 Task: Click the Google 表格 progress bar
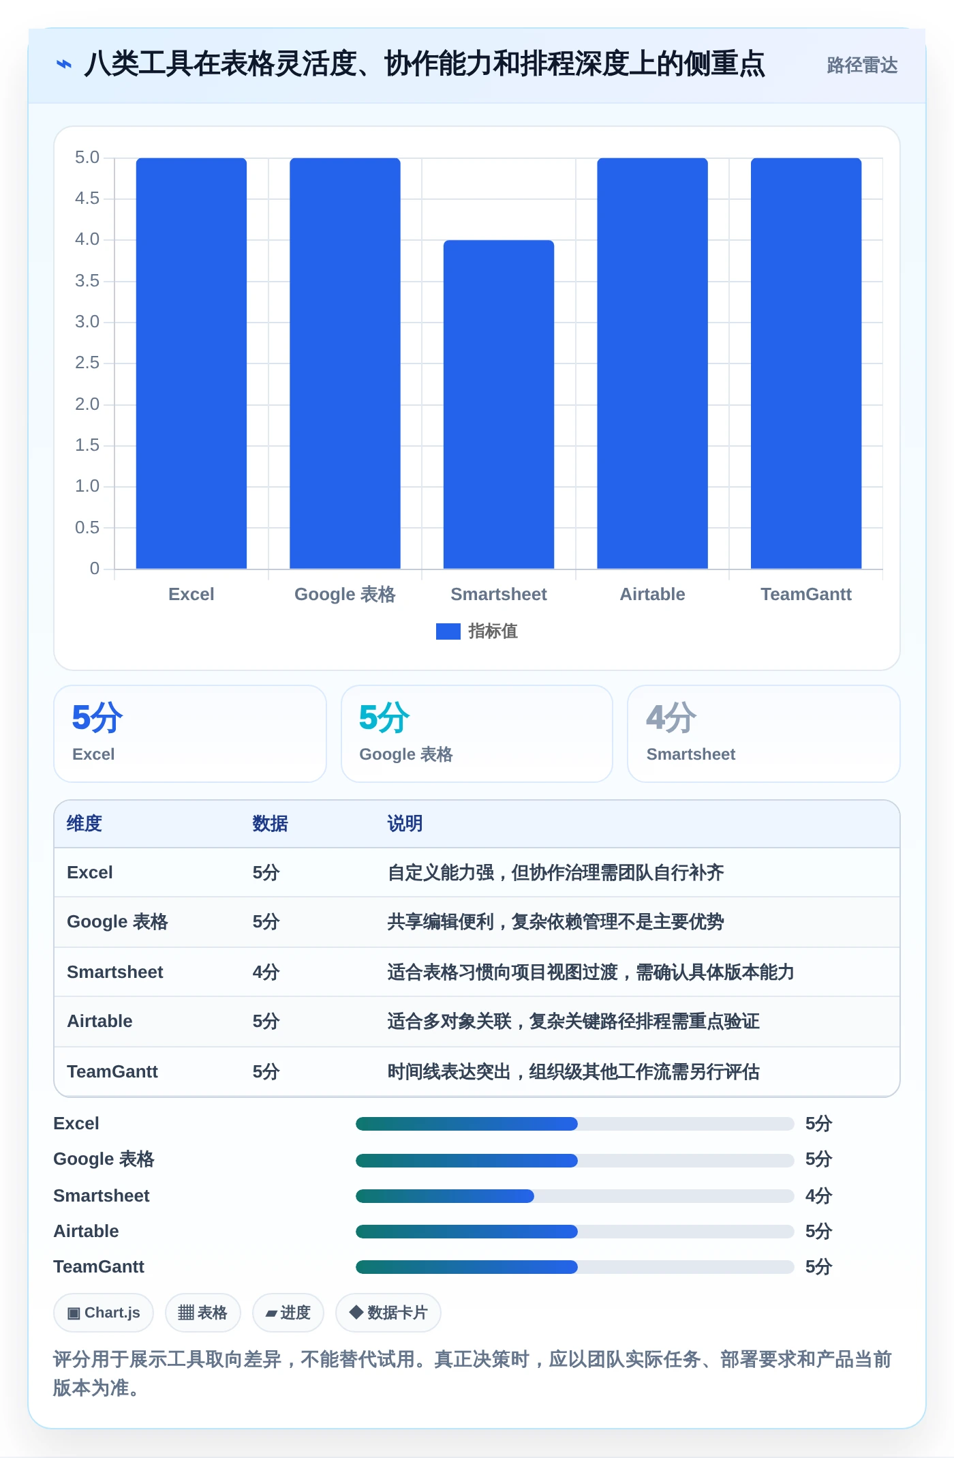coord(574,1160)
